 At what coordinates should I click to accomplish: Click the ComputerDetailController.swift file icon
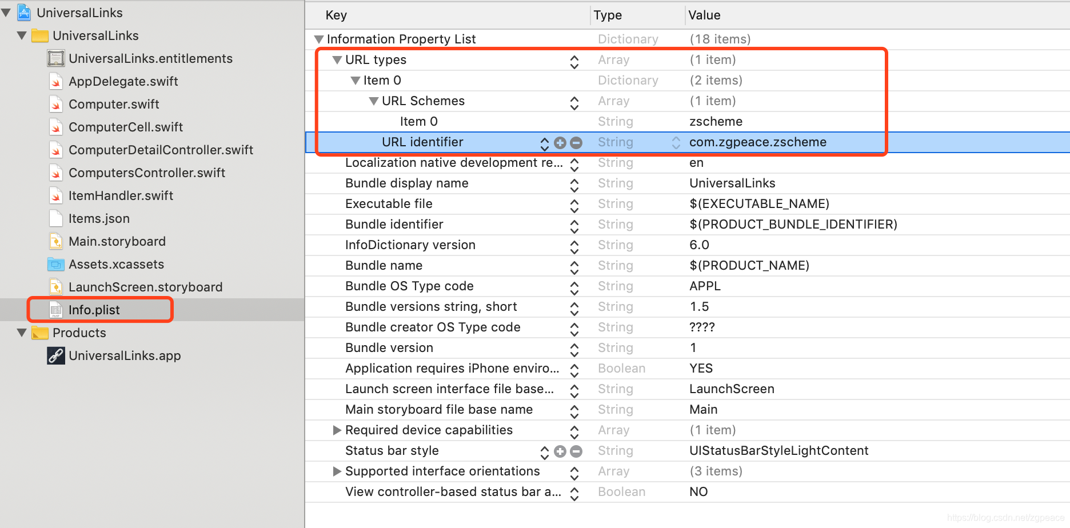coord(56,150)
